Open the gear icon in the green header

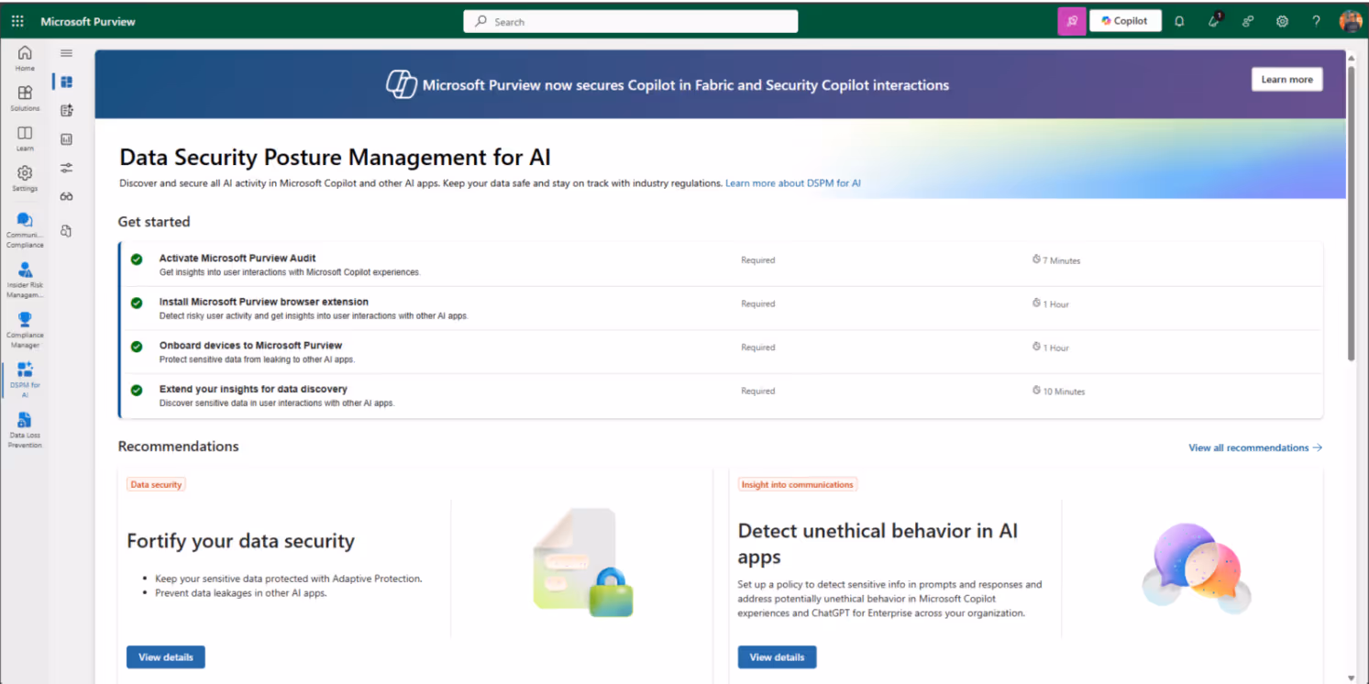pyautogui.click(x=1282, y=21)
